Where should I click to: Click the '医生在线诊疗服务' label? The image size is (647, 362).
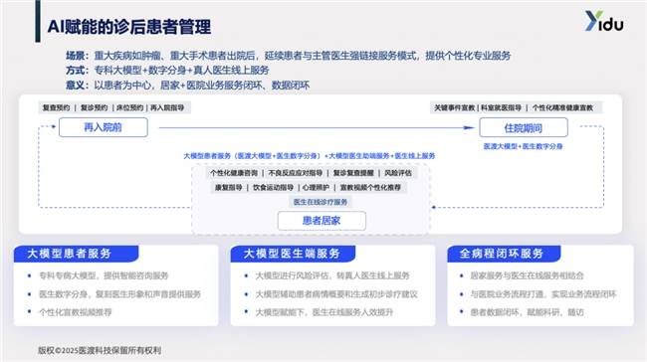click(321, 202)
